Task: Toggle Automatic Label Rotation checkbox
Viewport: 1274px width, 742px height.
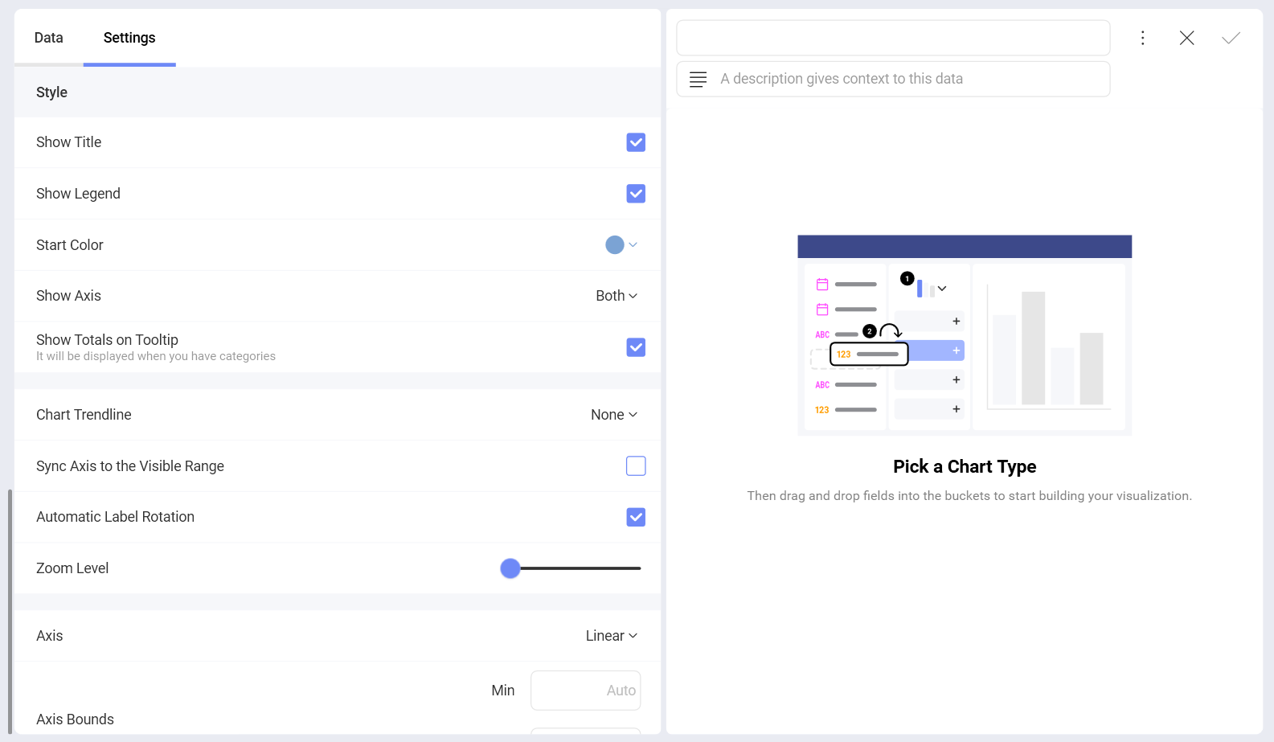Action: [x=636, y=517]
